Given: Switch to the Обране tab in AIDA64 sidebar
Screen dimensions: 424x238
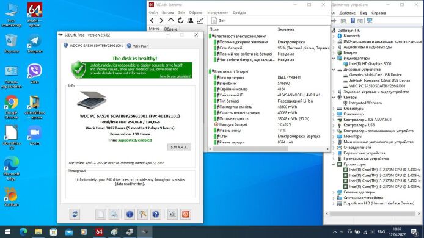Looking at the screenshot, I should (170, 29).
